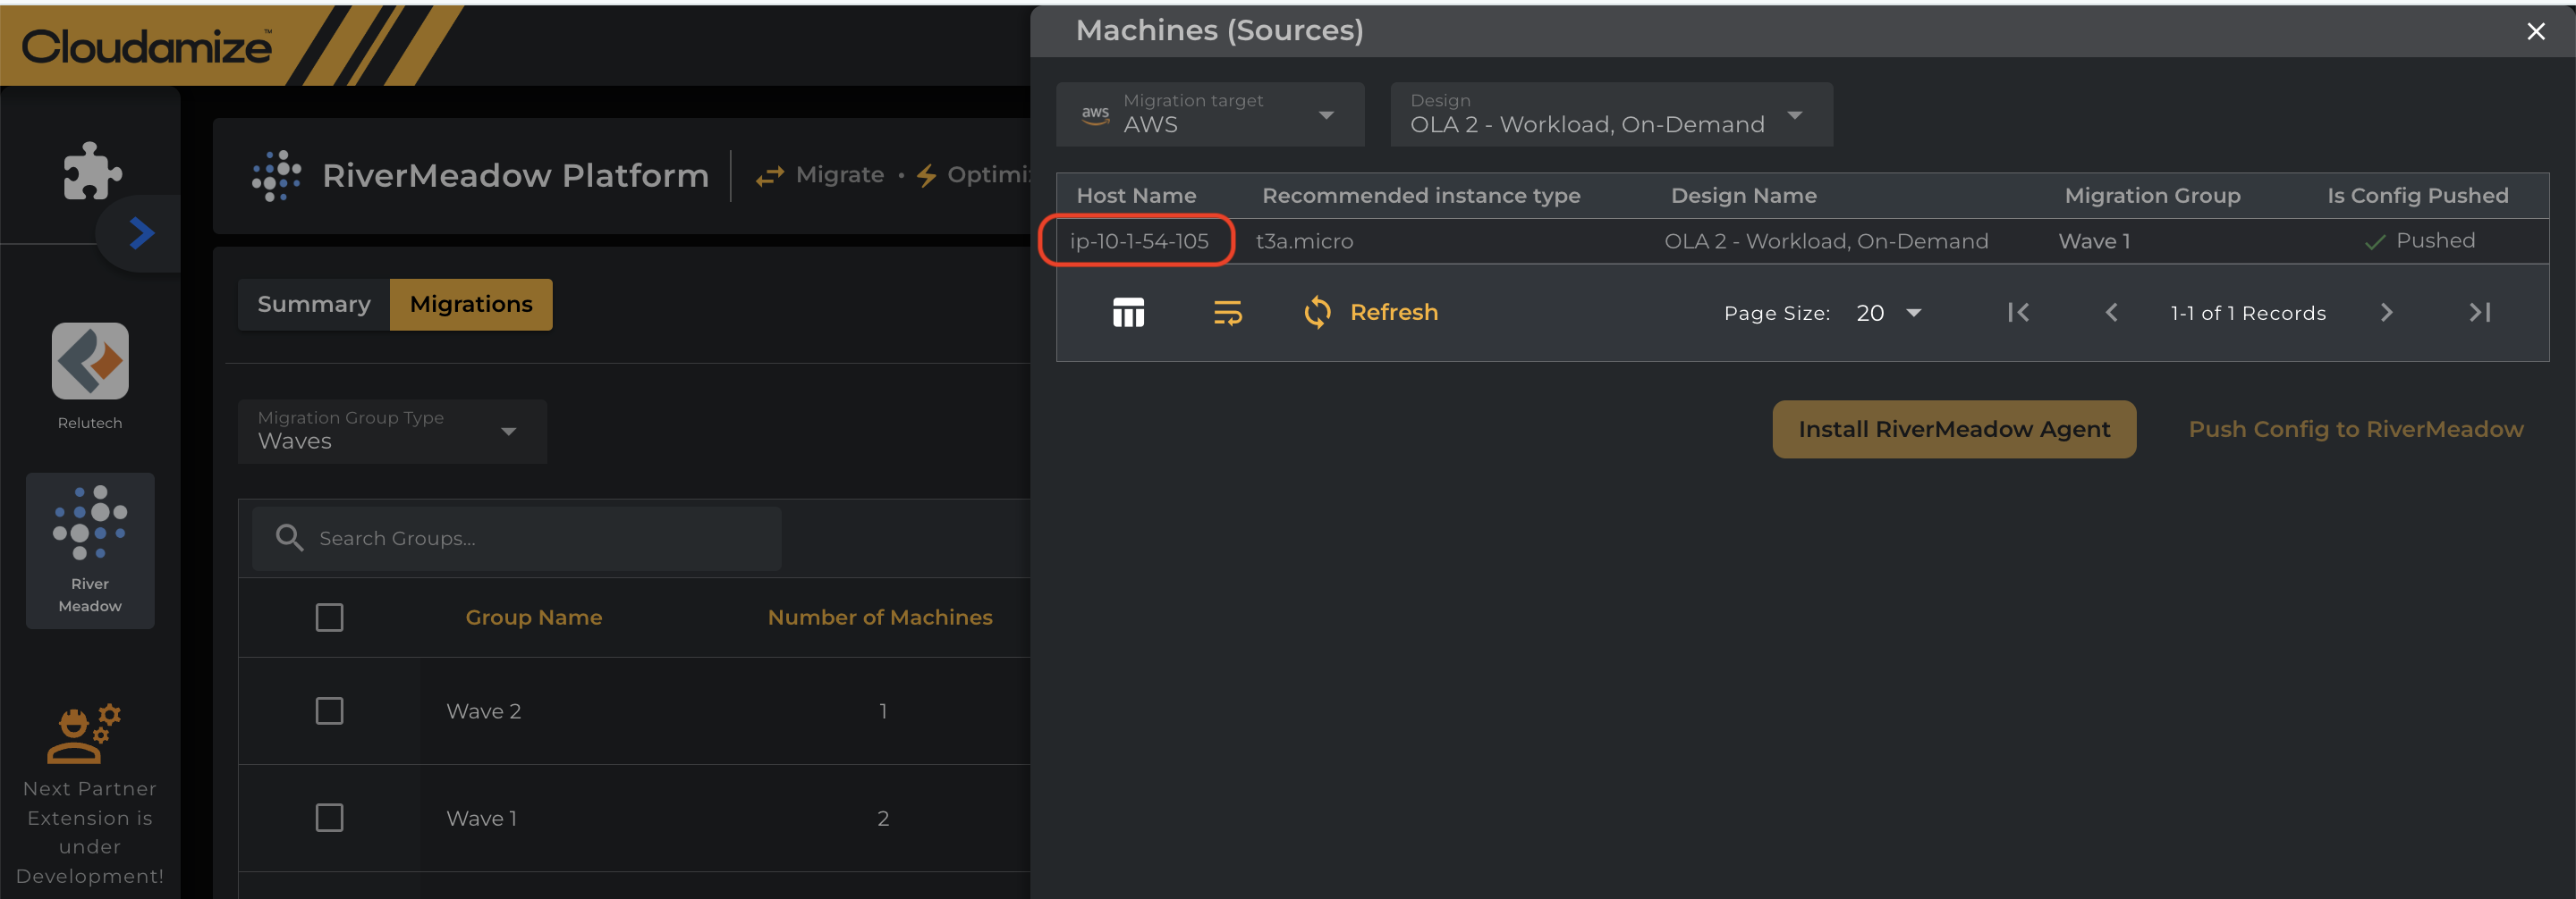Switch to the Summary tab
The height and width of the screenshot is (899, 2576).
[314, 304]
